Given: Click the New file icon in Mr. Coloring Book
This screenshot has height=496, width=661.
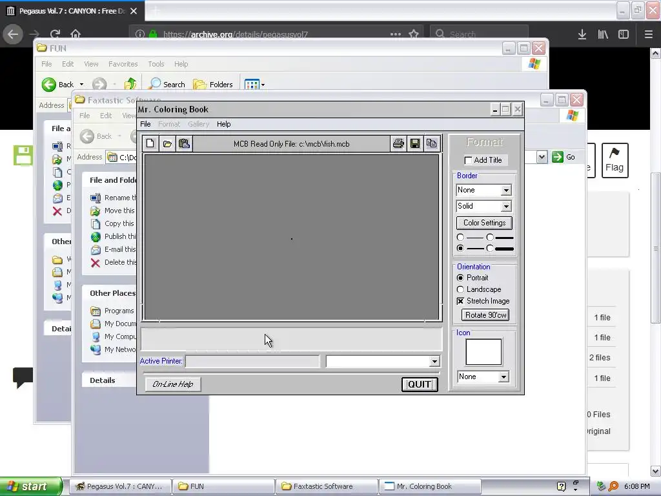Looking at the screenshot, I should click(x=150, y=144).
